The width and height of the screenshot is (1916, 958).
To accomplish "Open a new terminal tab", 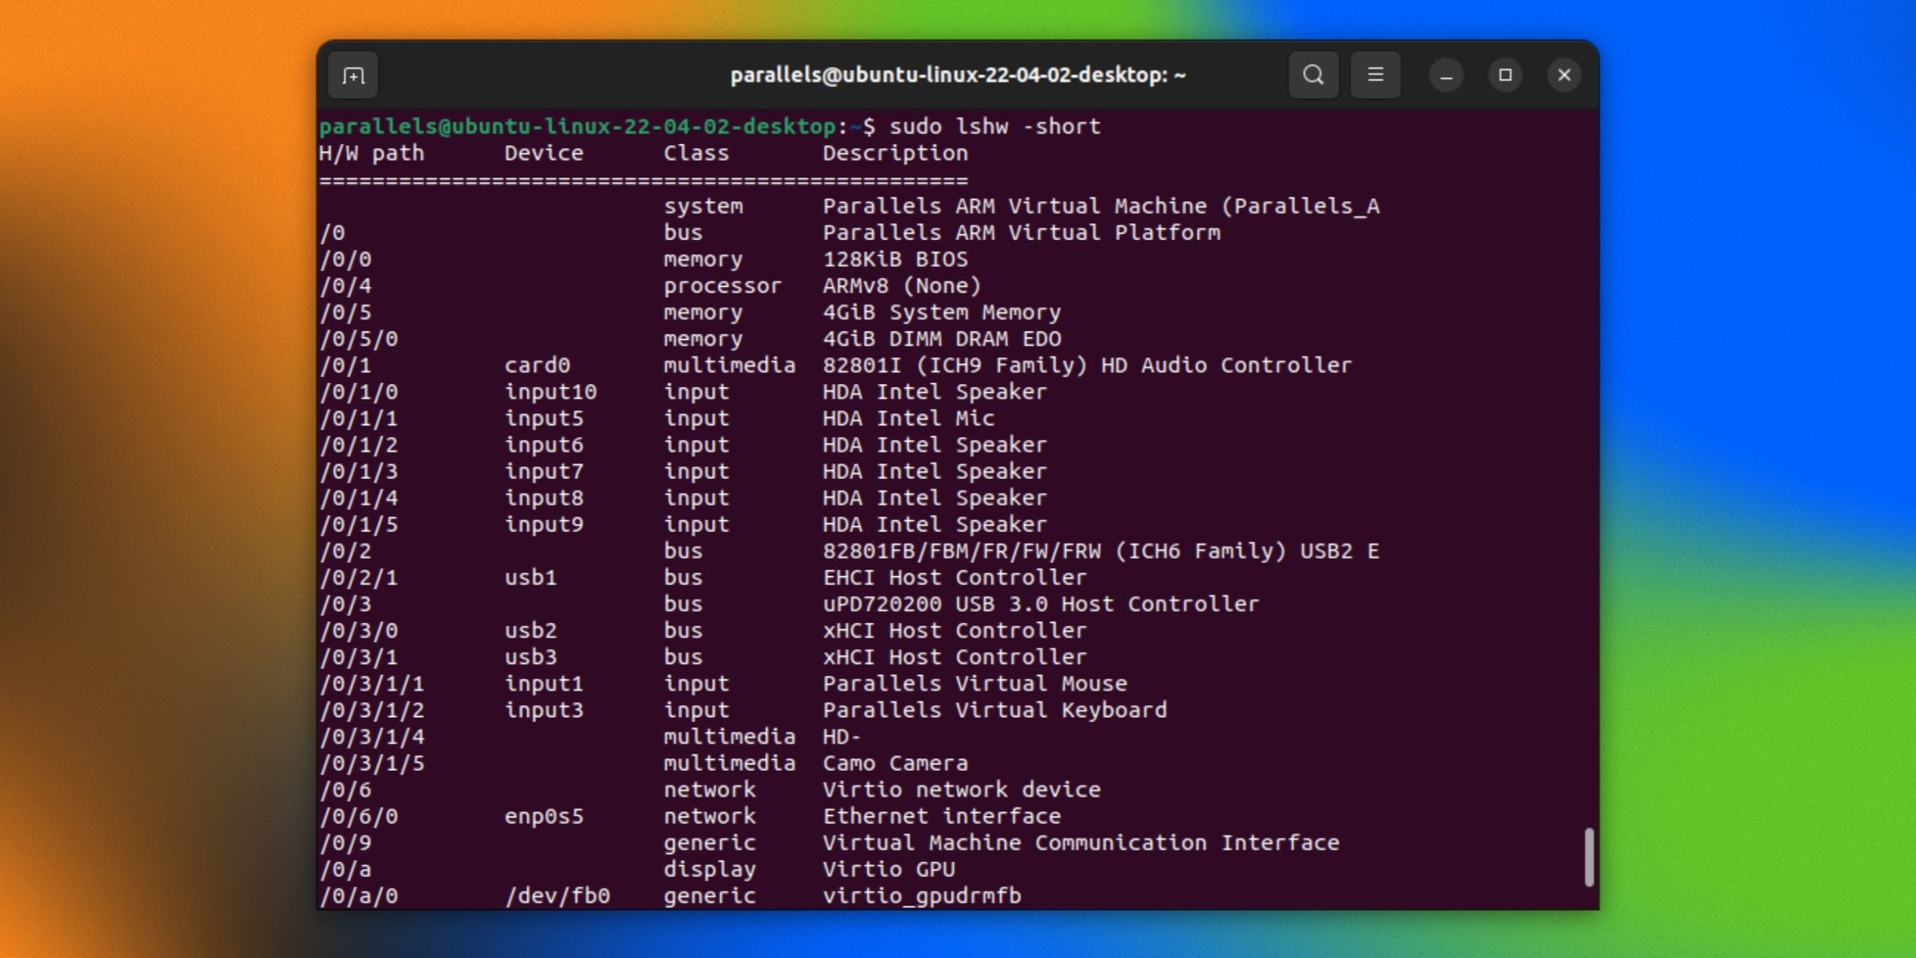I will click(352, 75).
